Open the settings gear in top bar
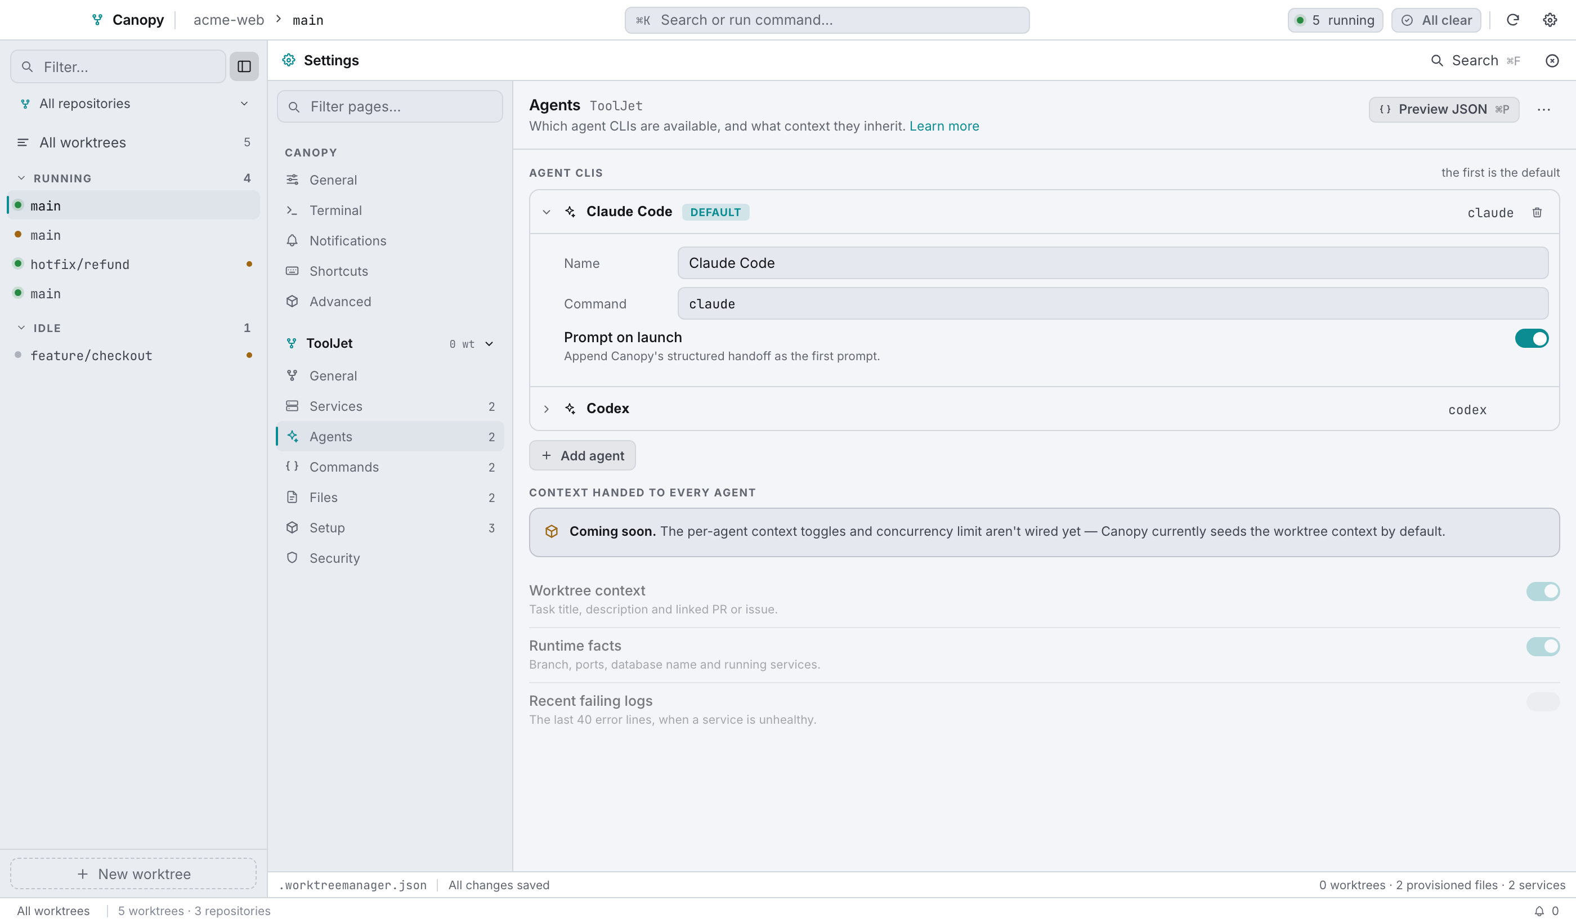Image resolution: width=1576 pixels, height=923 pixels. click(1550, 20)
